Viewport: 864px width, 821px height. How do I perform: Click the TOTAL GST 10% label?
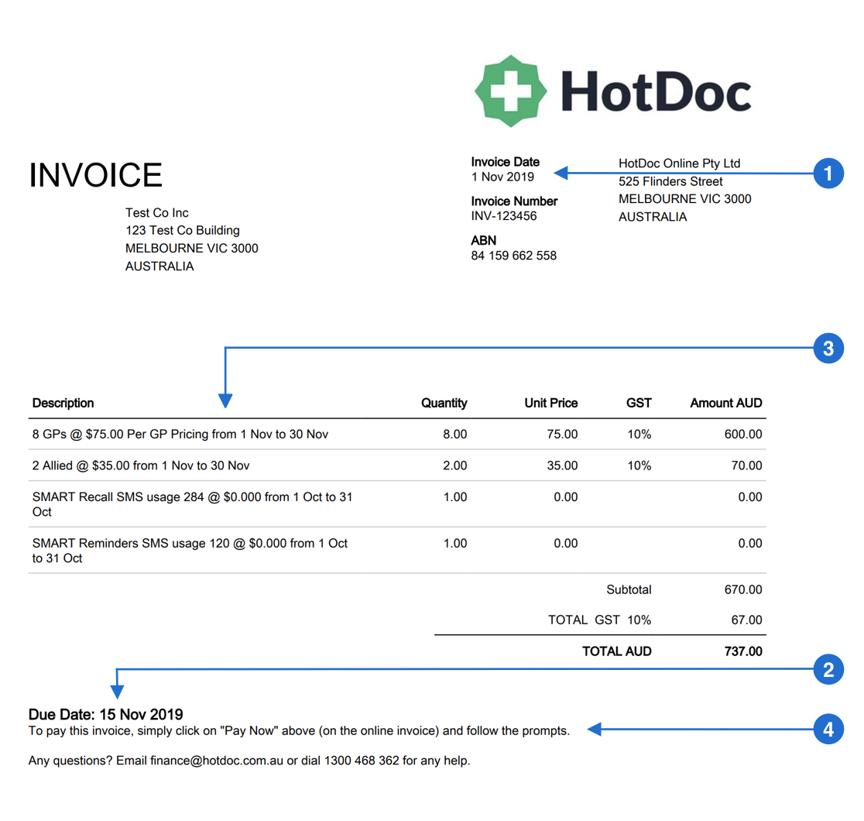tap(599, 620)
